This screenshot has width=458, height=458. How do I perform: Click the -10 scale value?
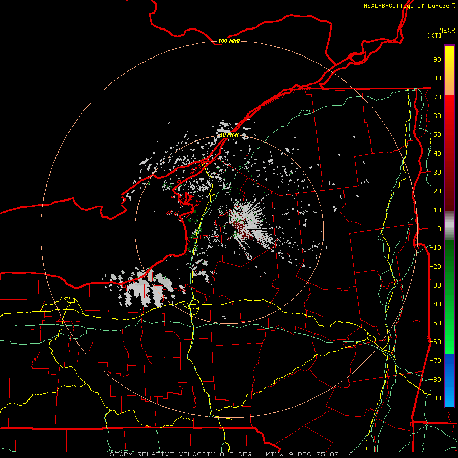pyautogui.click(x=435, y=248)
